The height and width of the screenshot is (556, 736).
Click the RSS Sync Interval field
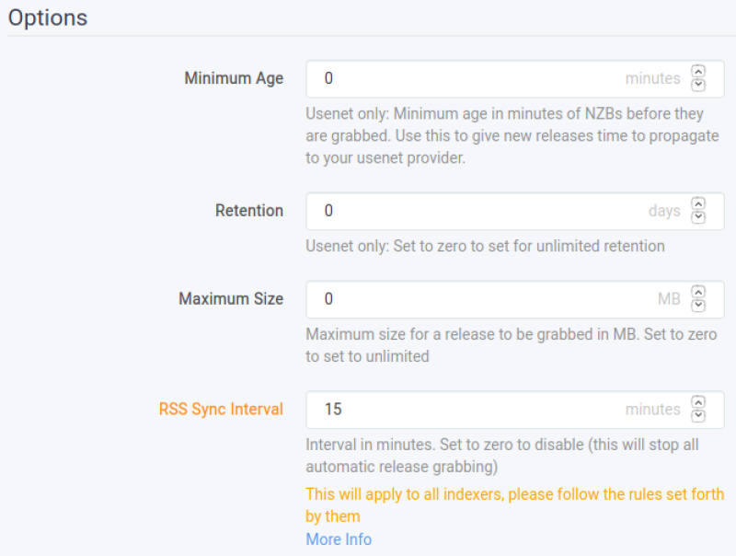point(515,410)
